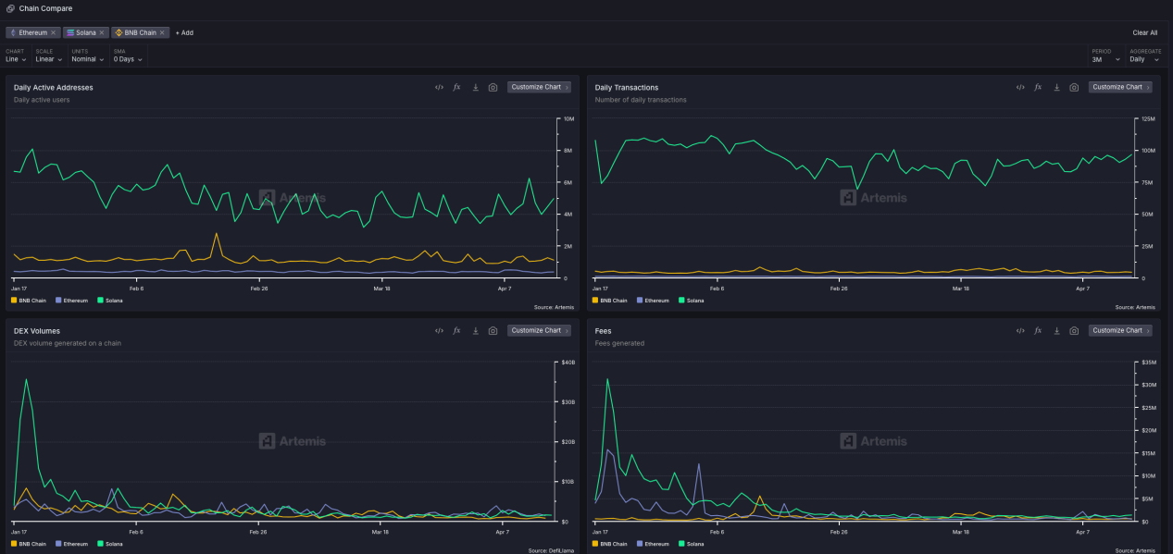Toggle Solana legend in DEX Volumes
Viewport: 1173px width, 554px height.
[x=111, y=544]
